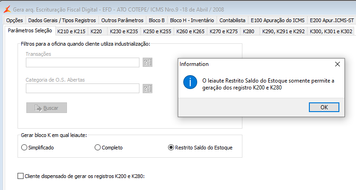The height and width of the screenshot is (190, 356).
Task: Open the Opções tab
Action: click(x=15, y=20)
